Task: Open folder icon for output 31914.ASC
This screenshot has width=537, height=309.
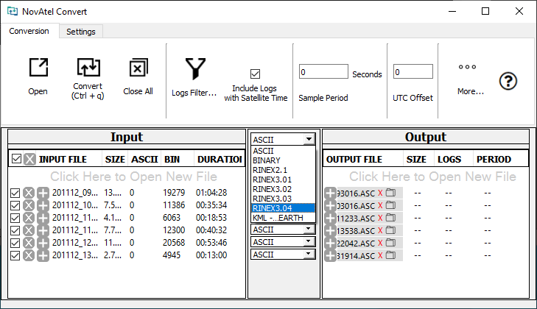Action: coord(390,255)
